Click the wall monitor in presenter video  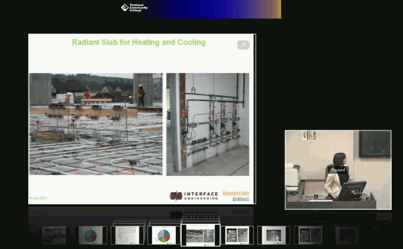(x=374, y=144)
